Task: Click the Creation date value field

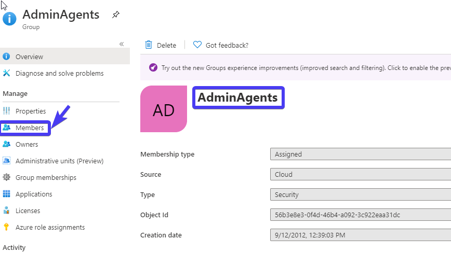Action: [x=361, y=235]
